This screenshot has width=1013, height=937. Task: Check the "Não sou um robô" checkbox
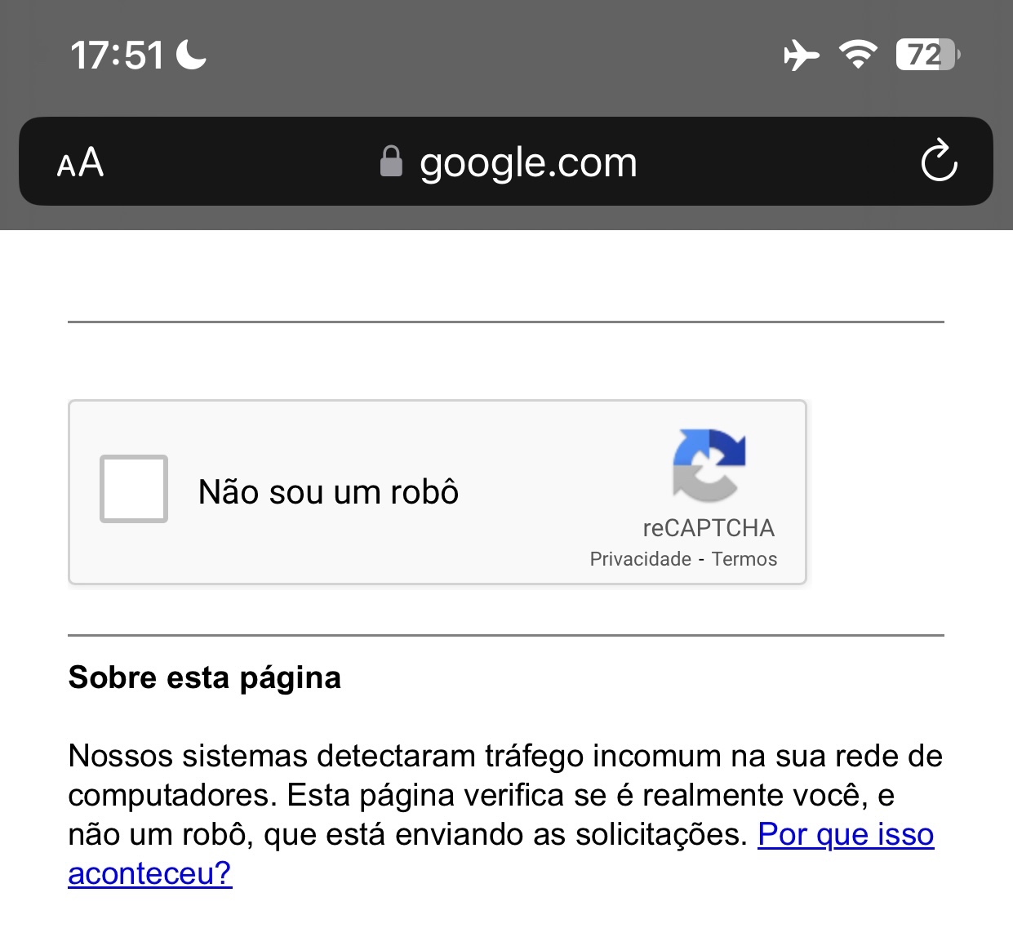coord(134,489)
